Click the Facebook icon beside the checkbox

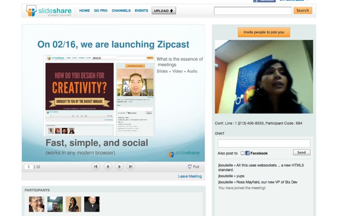point(247,153)
